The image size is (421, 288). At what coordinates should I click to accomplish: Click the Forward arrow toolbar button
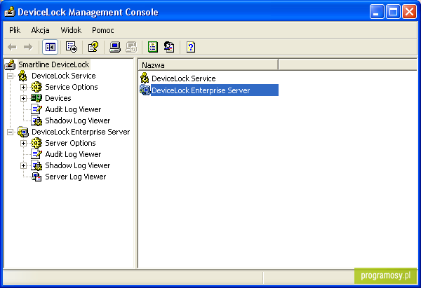point(28,47)
